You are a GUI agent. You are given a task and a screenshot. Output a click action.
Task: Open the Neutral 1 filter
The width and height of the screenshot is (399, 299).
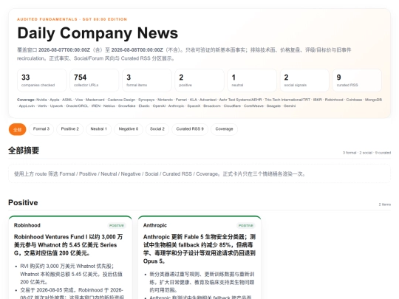click(x=98, y=129)
